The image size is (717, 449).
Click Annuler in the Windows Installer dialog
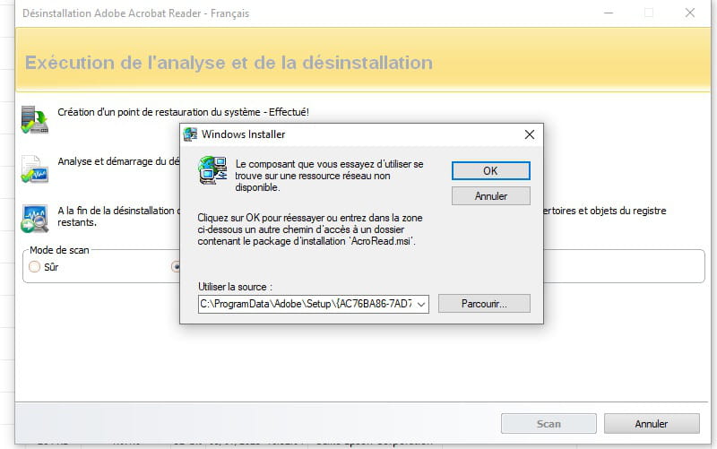pyautogui.click(x=490, y=196)
